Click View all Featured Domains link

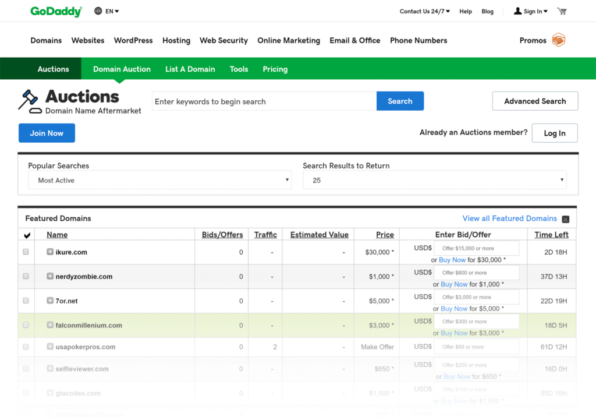click(x=509, y=218)
